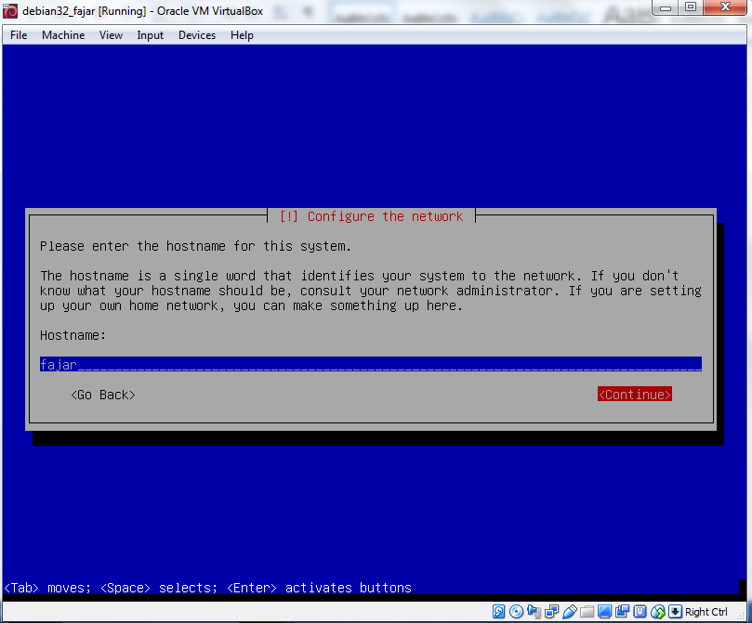The image size is (752, 623).
Task: Click the display status icon
Action: 604,612
